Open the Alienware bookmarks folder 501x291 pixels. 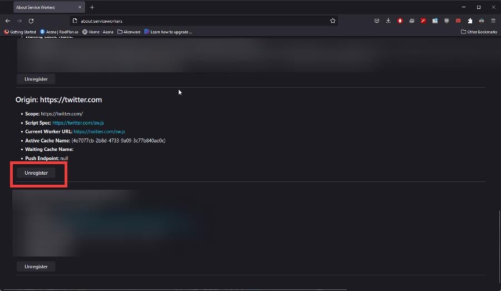coord(129,32)
